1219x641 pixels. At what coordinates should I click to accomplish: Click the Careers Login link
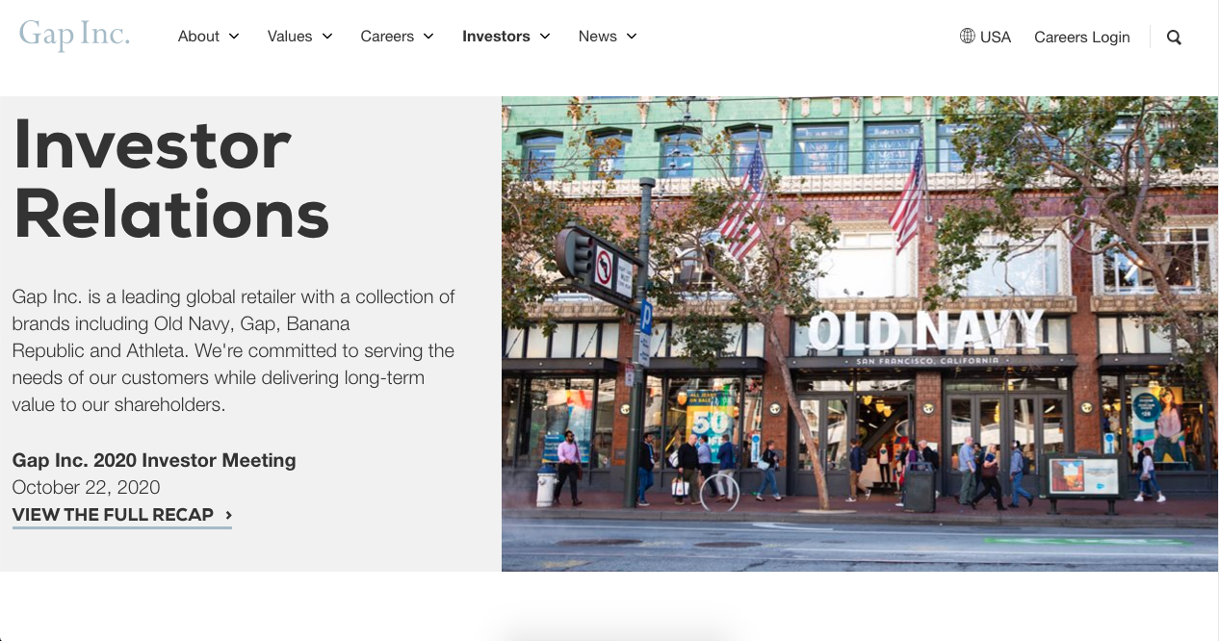tap(1081, 37)
